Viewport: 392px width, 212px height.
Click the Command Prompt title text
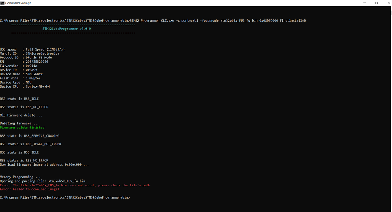[x=18, y=3]
